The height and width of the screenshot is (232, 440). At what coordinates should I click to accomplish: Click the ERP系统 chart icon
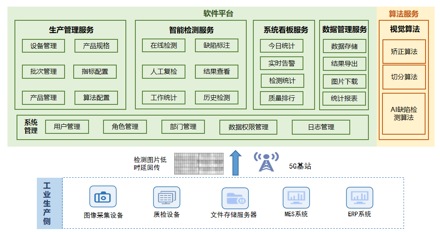pos(360,198)
